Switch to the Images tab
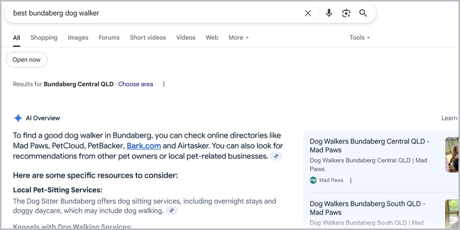460x230 pixels. pyautogui.click(x=78, y=38)
